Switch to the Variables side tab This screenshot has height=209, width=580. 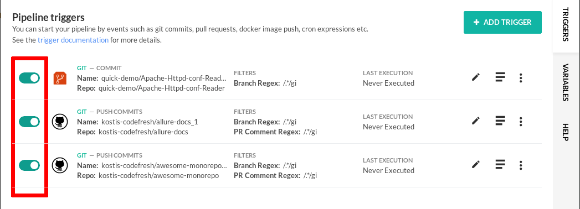click(565, 82)
